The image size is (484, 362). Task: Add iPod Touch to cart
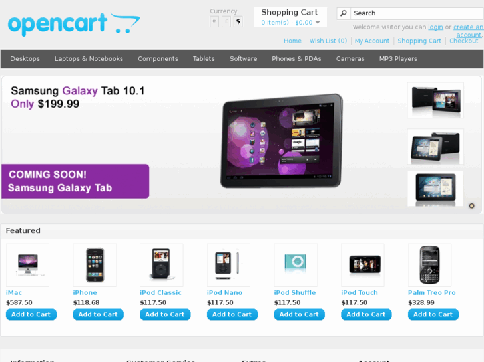coord(366,314)
